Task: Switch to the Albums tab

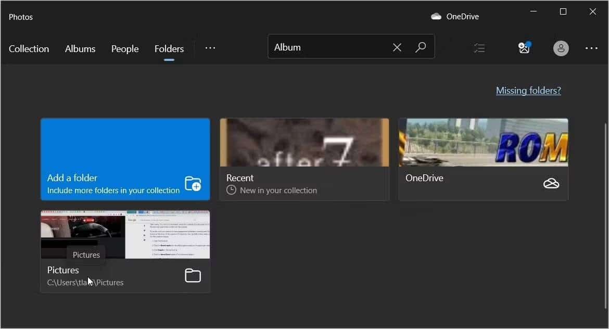Action: coord(80,48)
